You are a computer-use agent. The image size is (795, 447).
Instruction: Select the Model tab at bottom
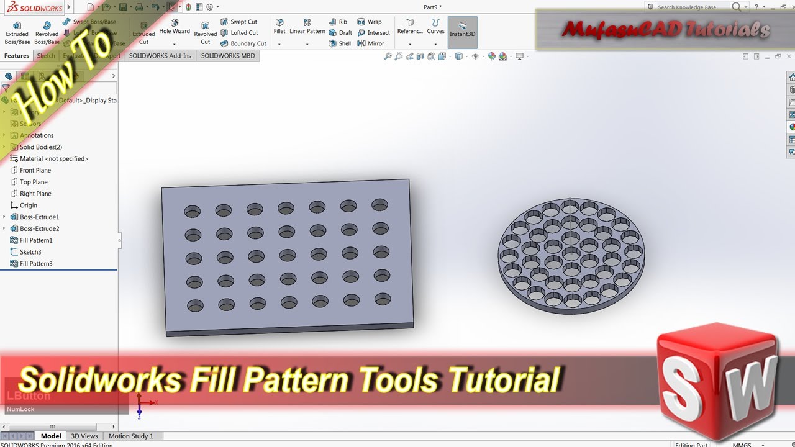point(51,436)
